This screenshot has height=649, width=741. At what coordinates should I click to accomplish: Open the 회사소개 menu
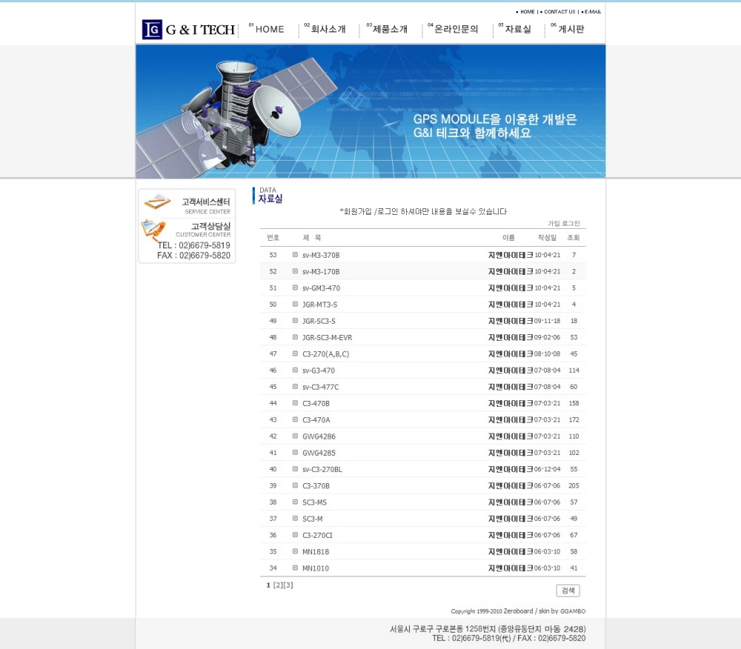(x=328, y=30)
